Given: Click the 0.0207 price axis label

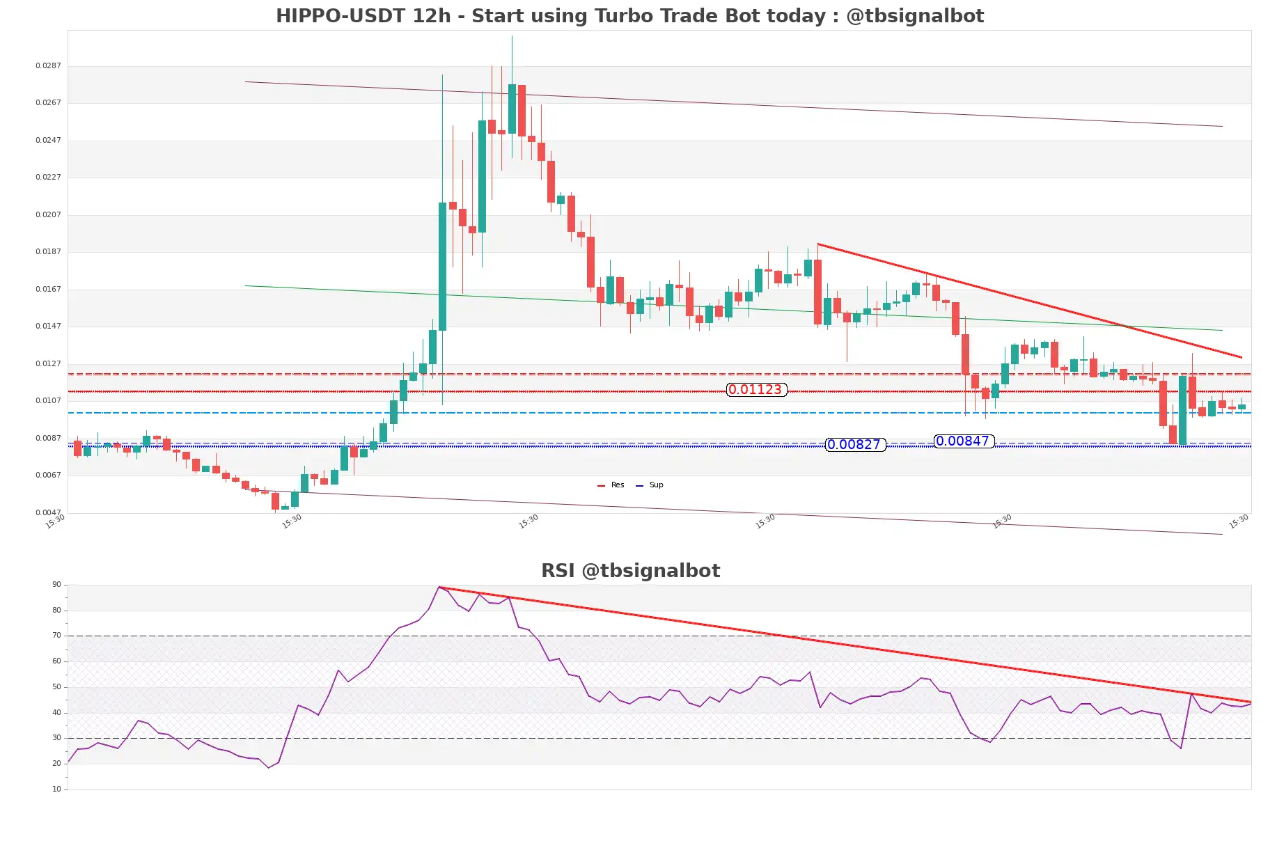Looking at the screenshot, I should pyautogui.click(x=48, y=215).
